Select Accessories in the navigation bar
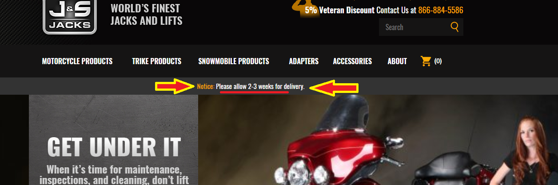This screenshot has width=558, height=185. click(x=352, y=61)
